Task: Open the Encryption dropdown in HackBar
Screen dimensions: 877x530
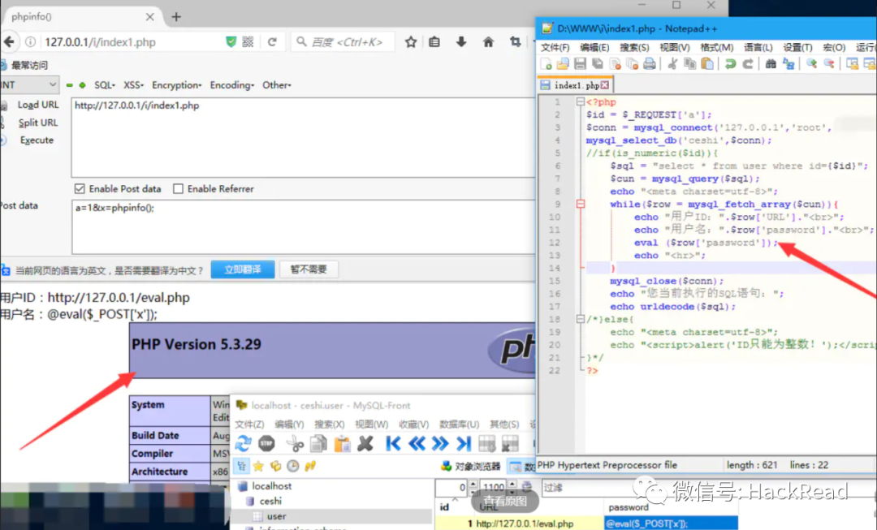Action: tap(177, 85)
